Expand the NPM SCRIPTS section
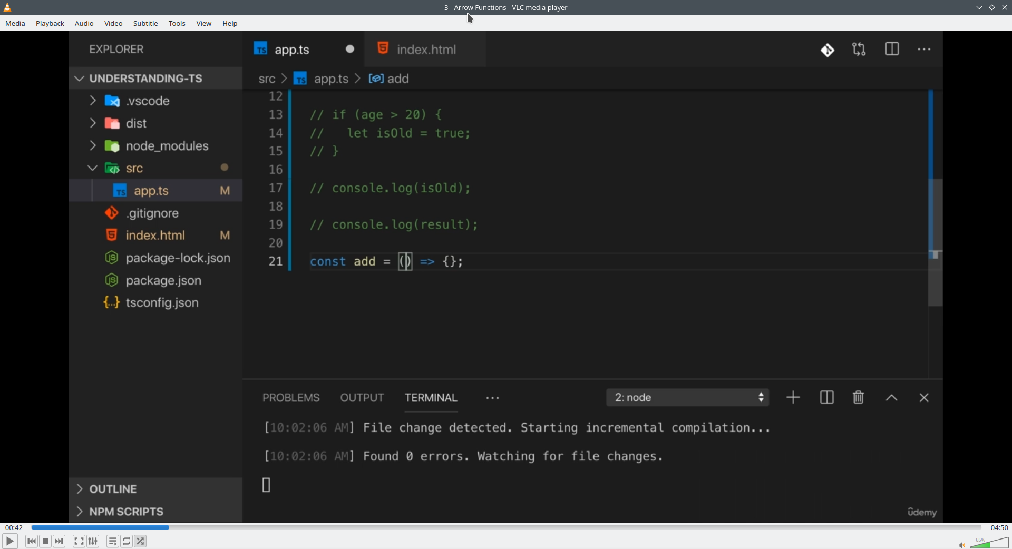The width and height of the screenshot is (1012, 549). (x=80, y=512)
